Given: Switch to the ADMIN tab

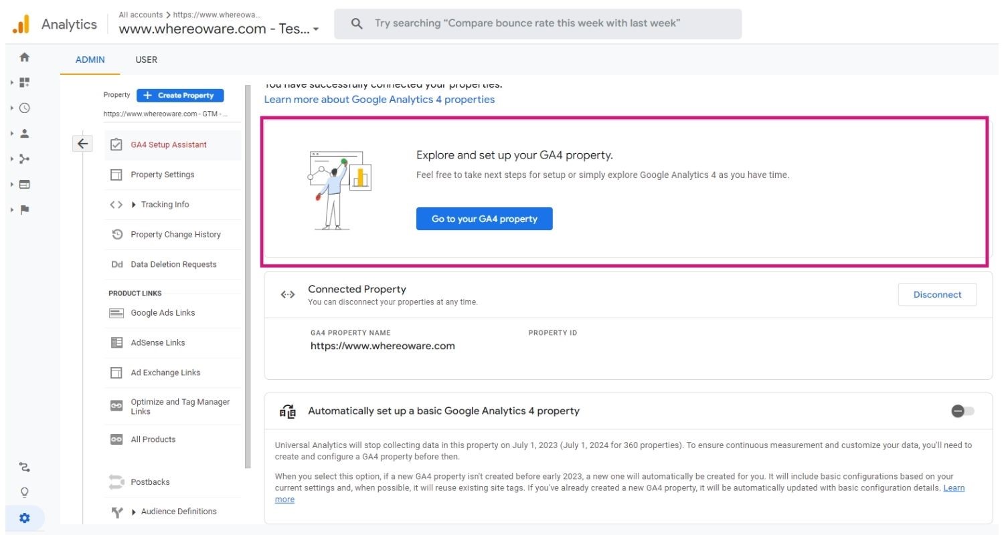Looking at the screenshot, I should click(90, 60).
